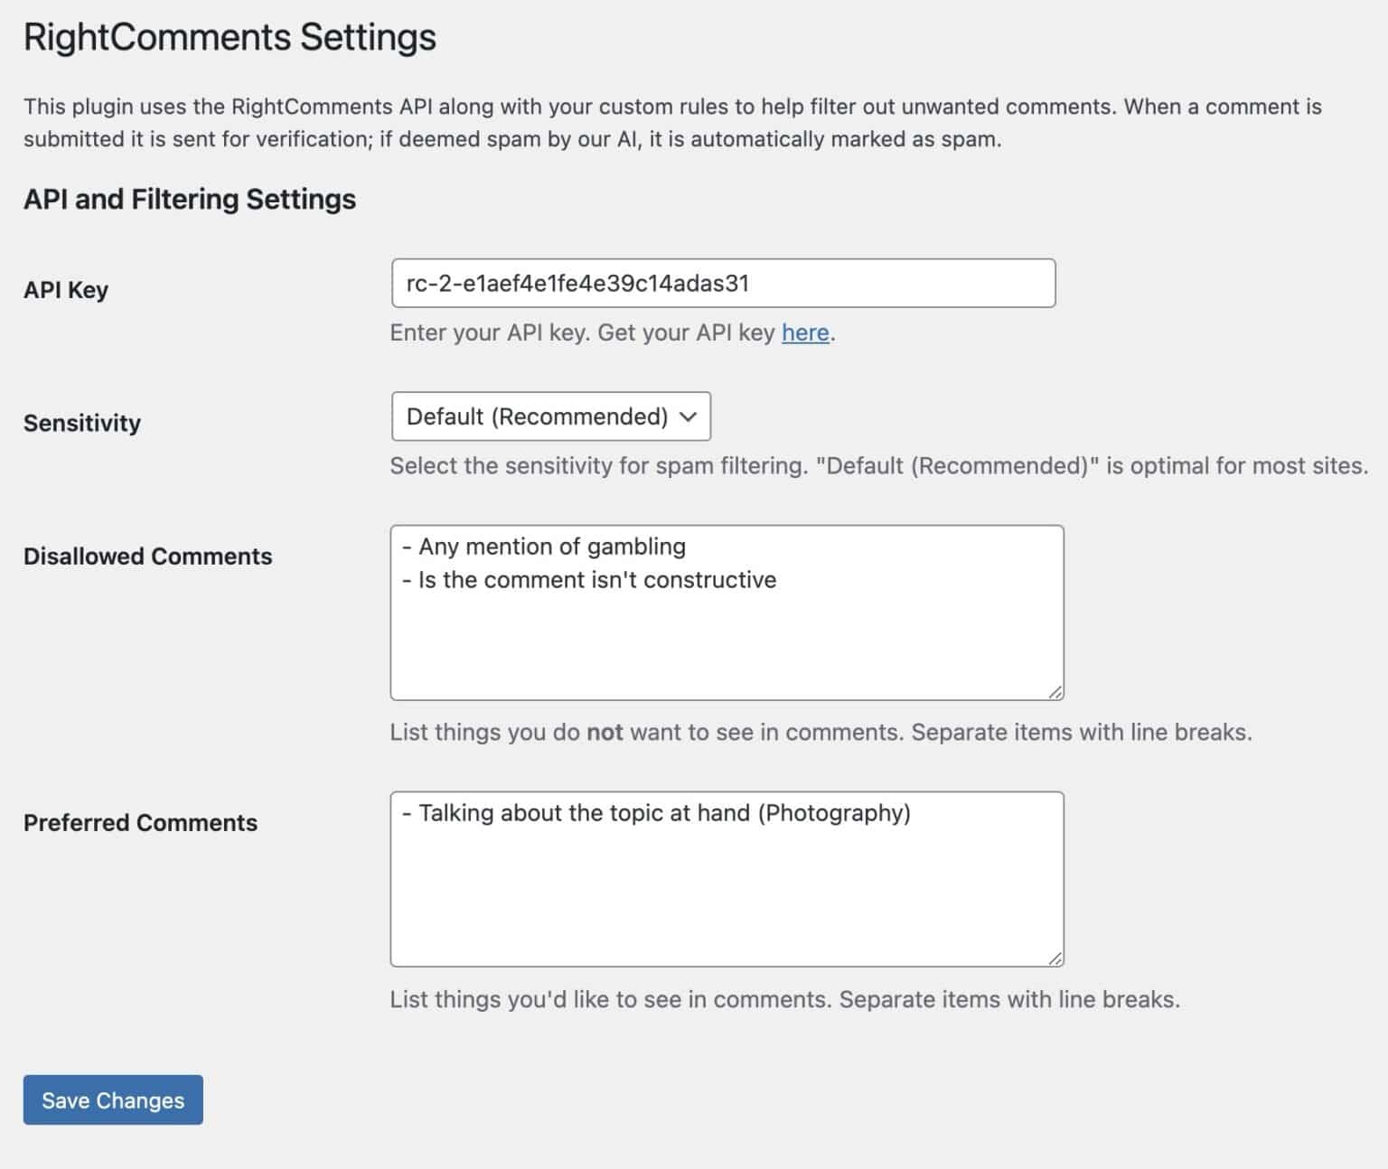Click the RightComments Settings page heading

pos(229,37)
